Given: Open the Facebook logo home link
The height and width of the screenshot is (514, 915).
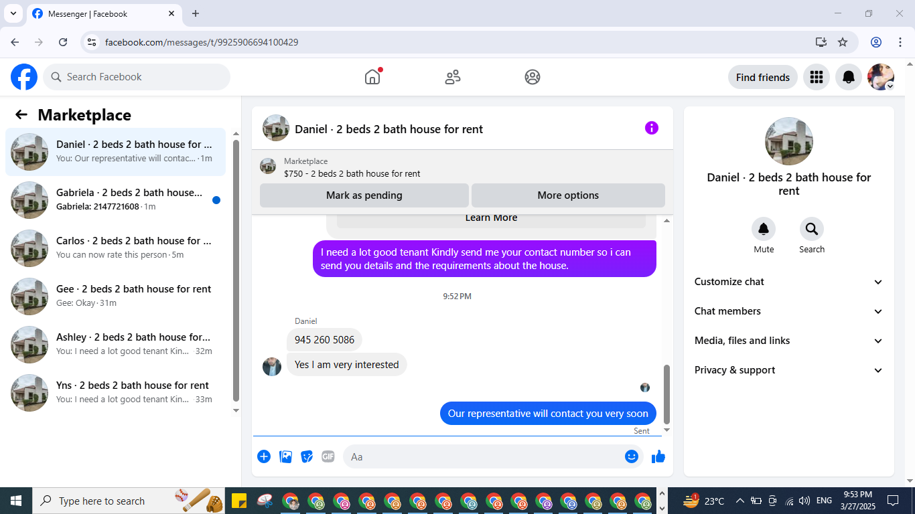Looking at the screenshot, I should click(24, 77).
